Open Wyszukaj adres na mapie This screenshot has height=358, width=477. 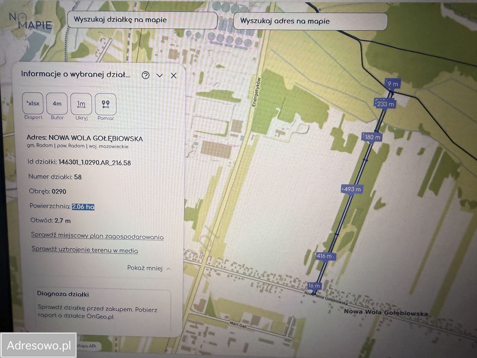[x=310, y=21]
